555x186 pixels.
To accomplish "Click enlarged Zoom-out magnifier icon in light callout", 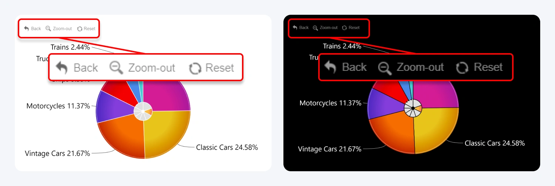I will [117, 68].
